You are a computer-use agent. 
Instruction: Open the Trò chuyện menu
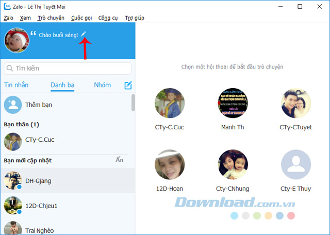[x=51, y=18]
